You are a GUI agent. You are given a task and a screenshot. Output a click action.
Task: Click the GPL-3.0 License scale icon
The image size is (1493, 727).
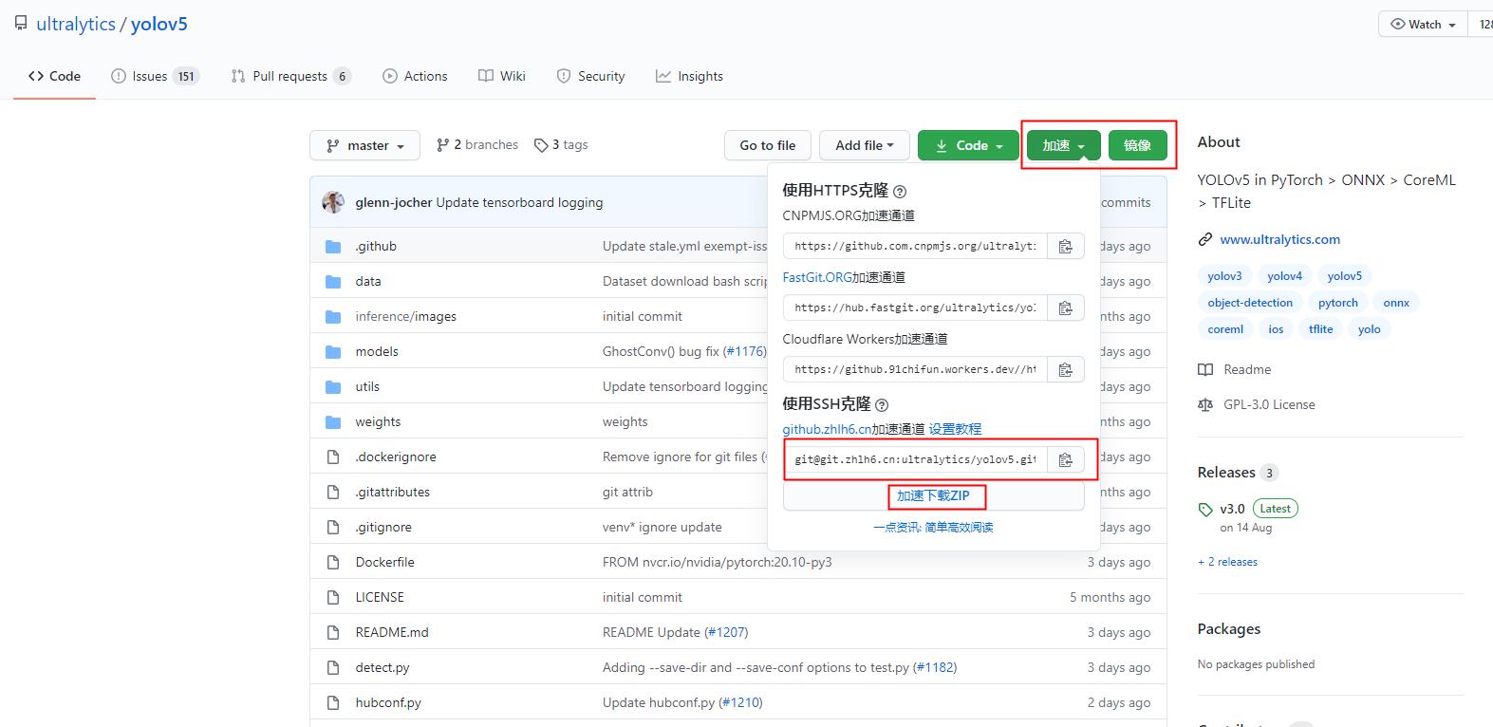(x=1205, y=404)
